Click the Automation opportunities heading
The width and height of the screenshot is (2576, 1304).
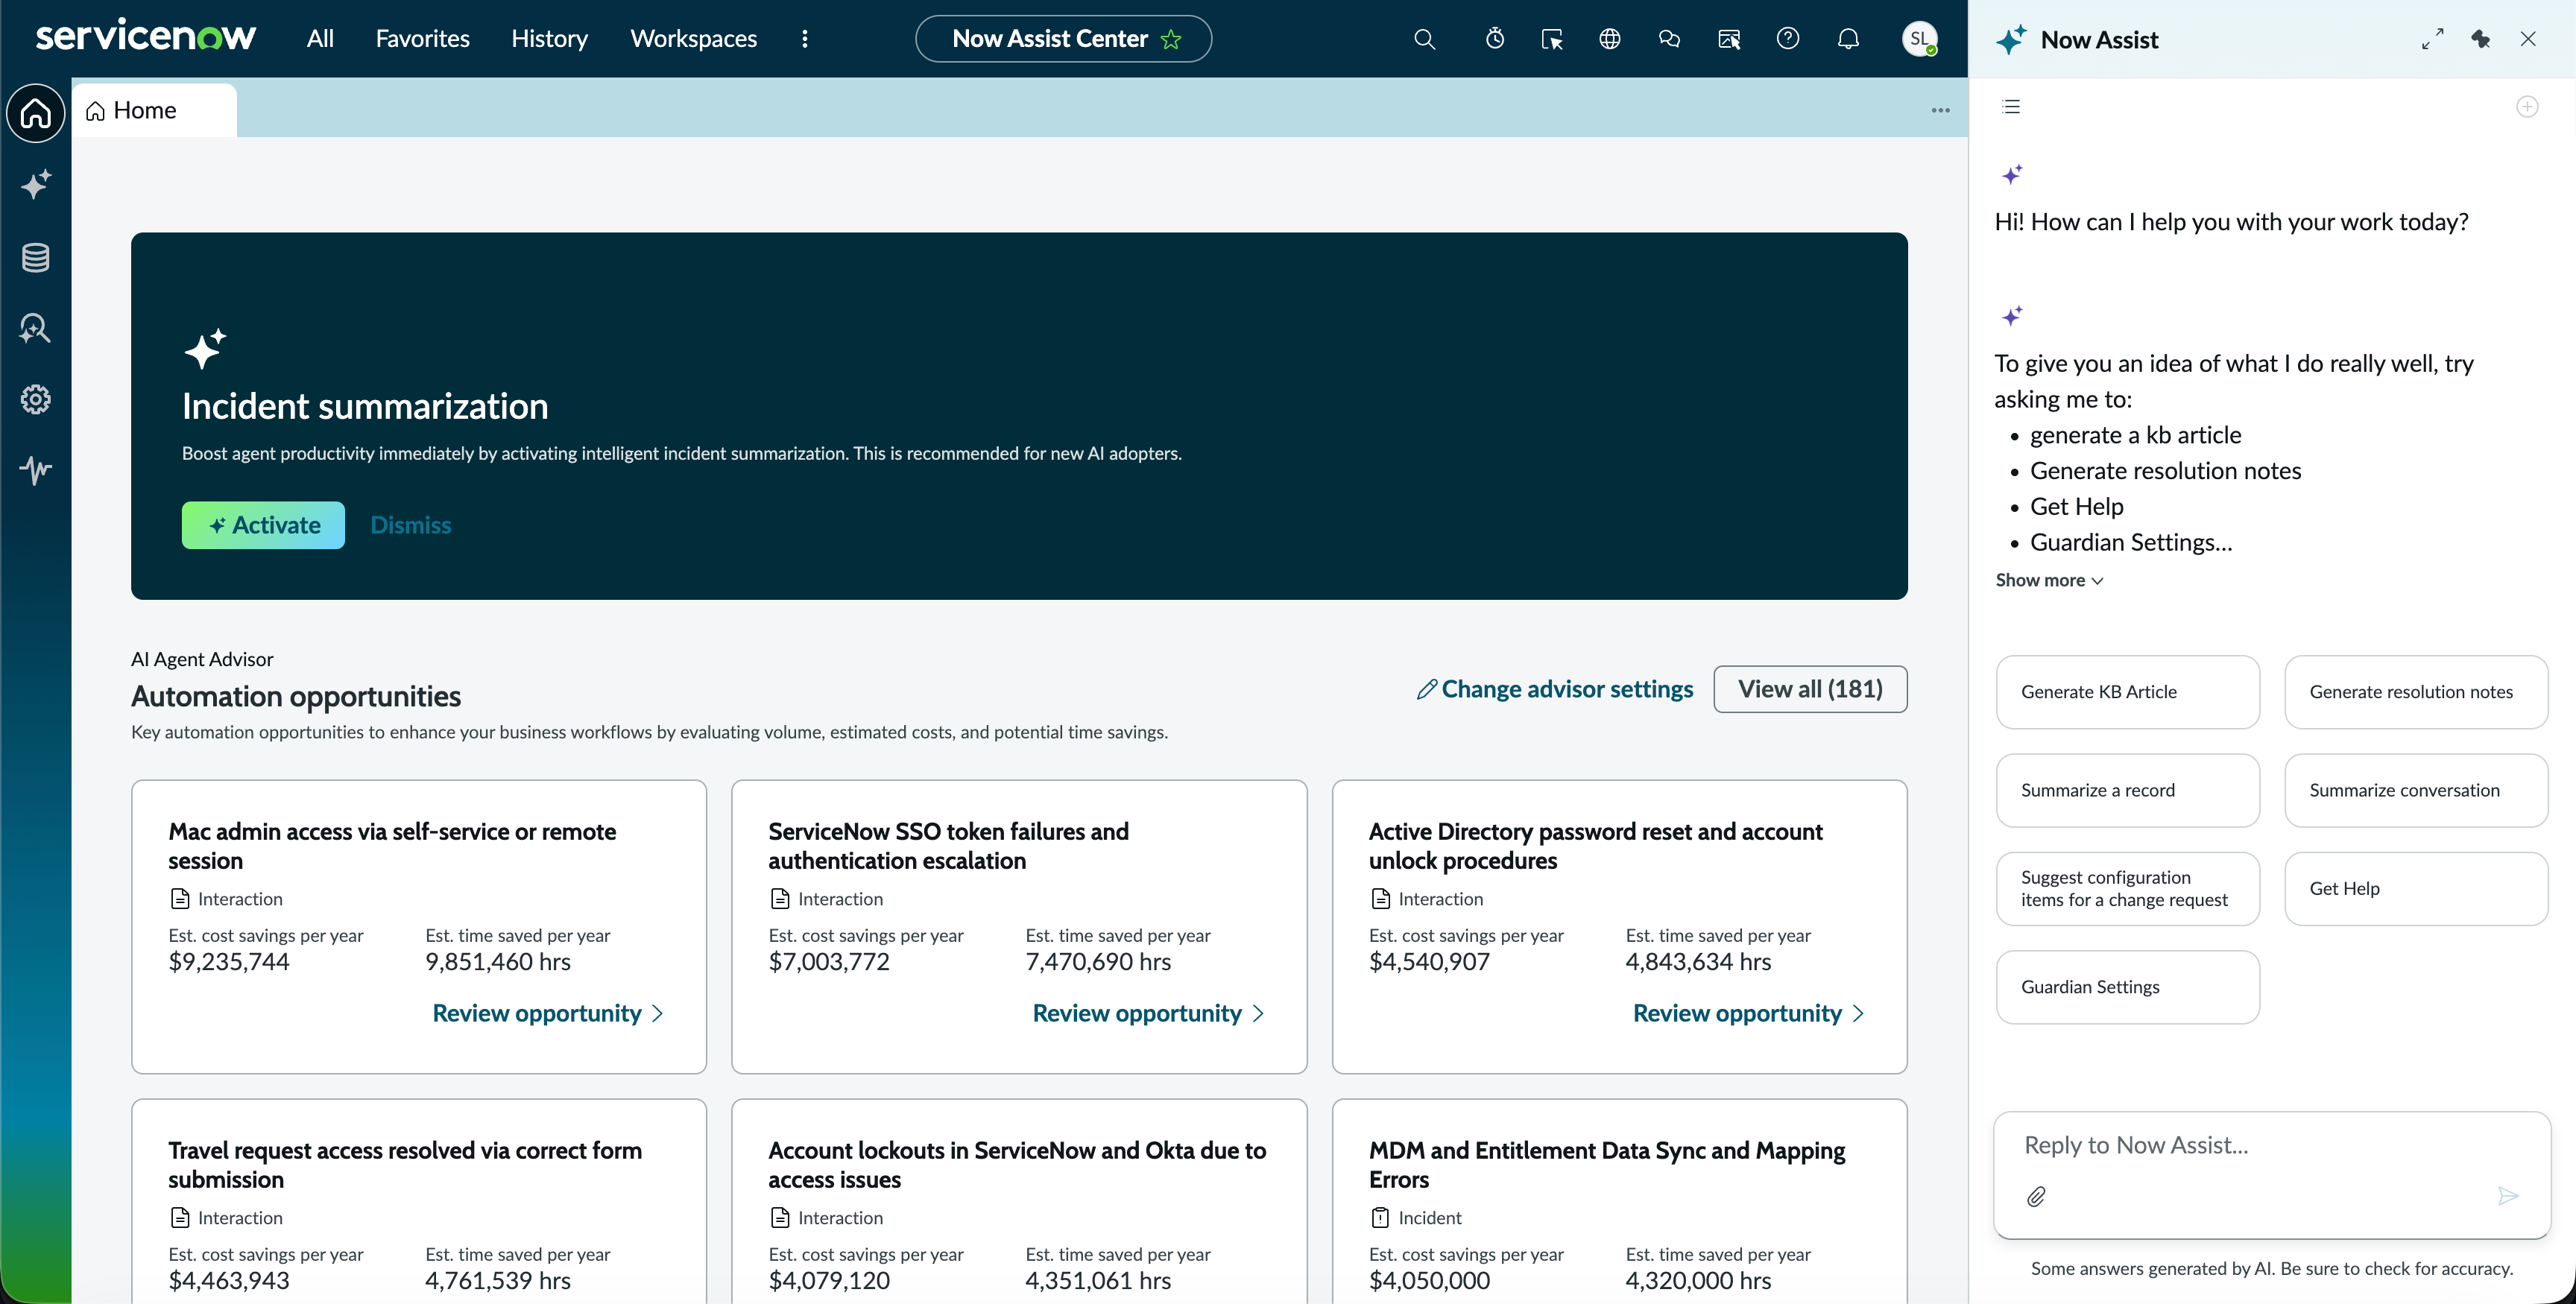[296, 696]
